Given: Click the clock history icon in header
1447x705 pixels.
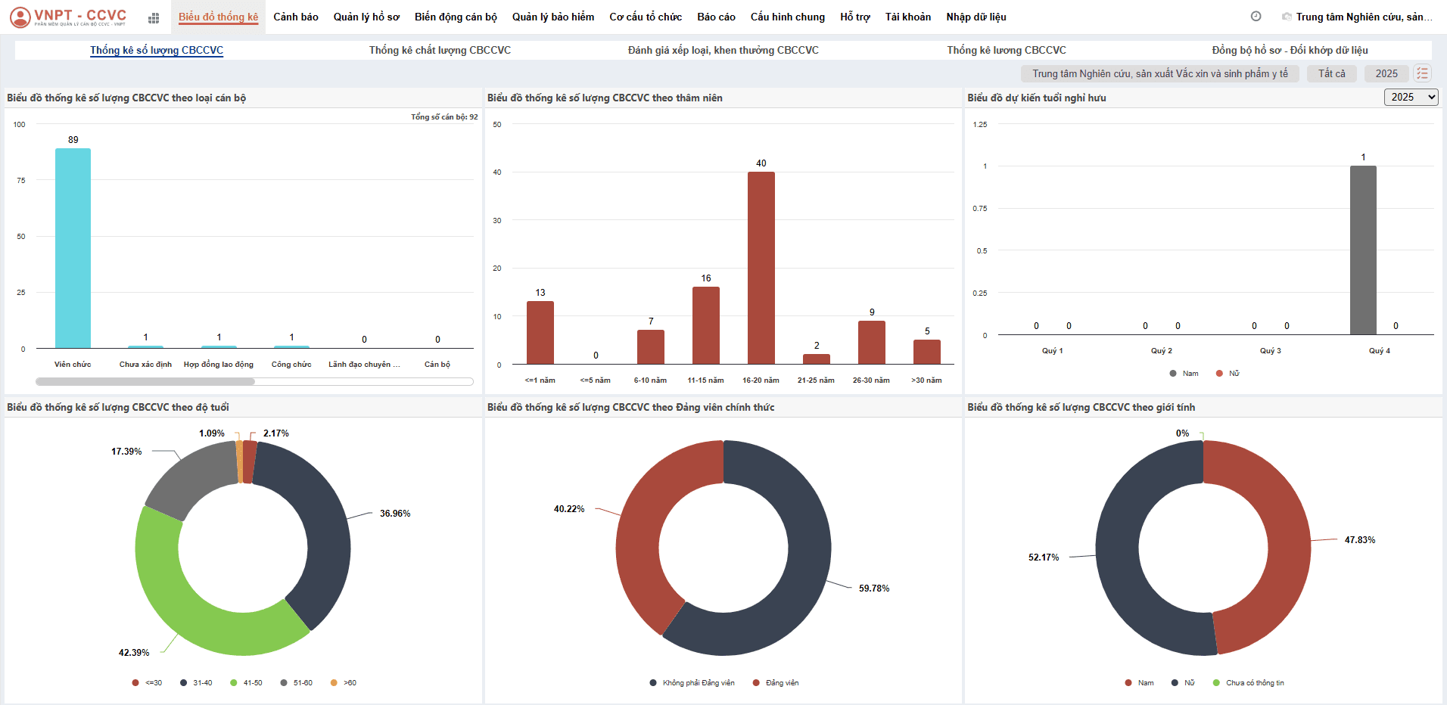Looking at the screenshot, I should click(1256, 17).
